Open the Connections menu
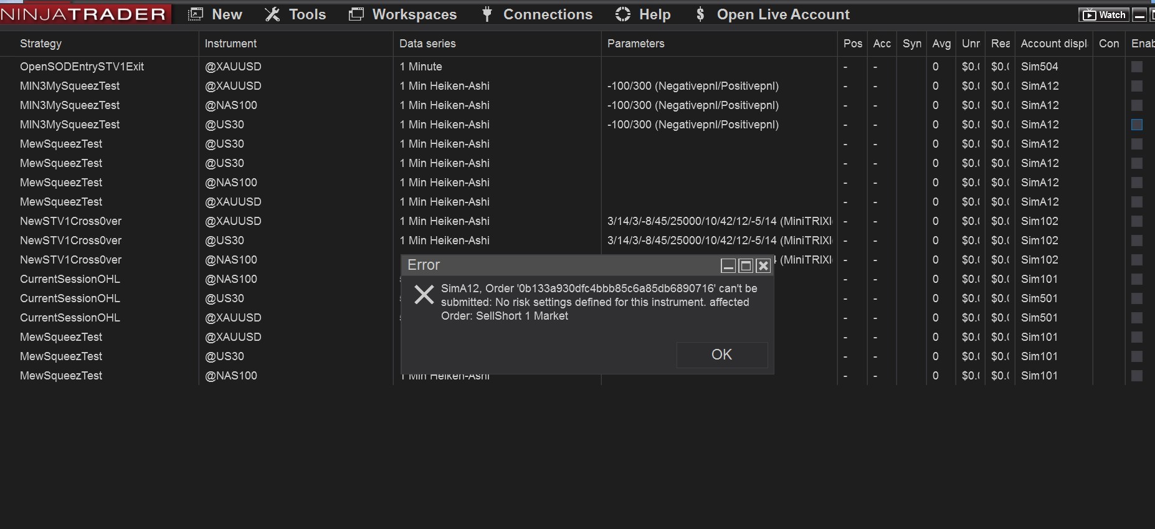The width and height of the screenshot is (1155, 529). click(x=537, y=14)
